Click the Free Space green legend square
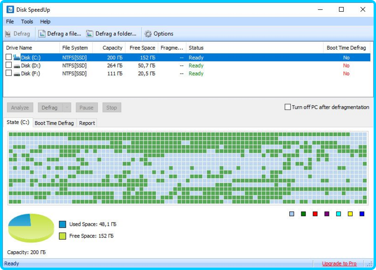The width and height of the screenshot is (376, 270). click(63, 236)
